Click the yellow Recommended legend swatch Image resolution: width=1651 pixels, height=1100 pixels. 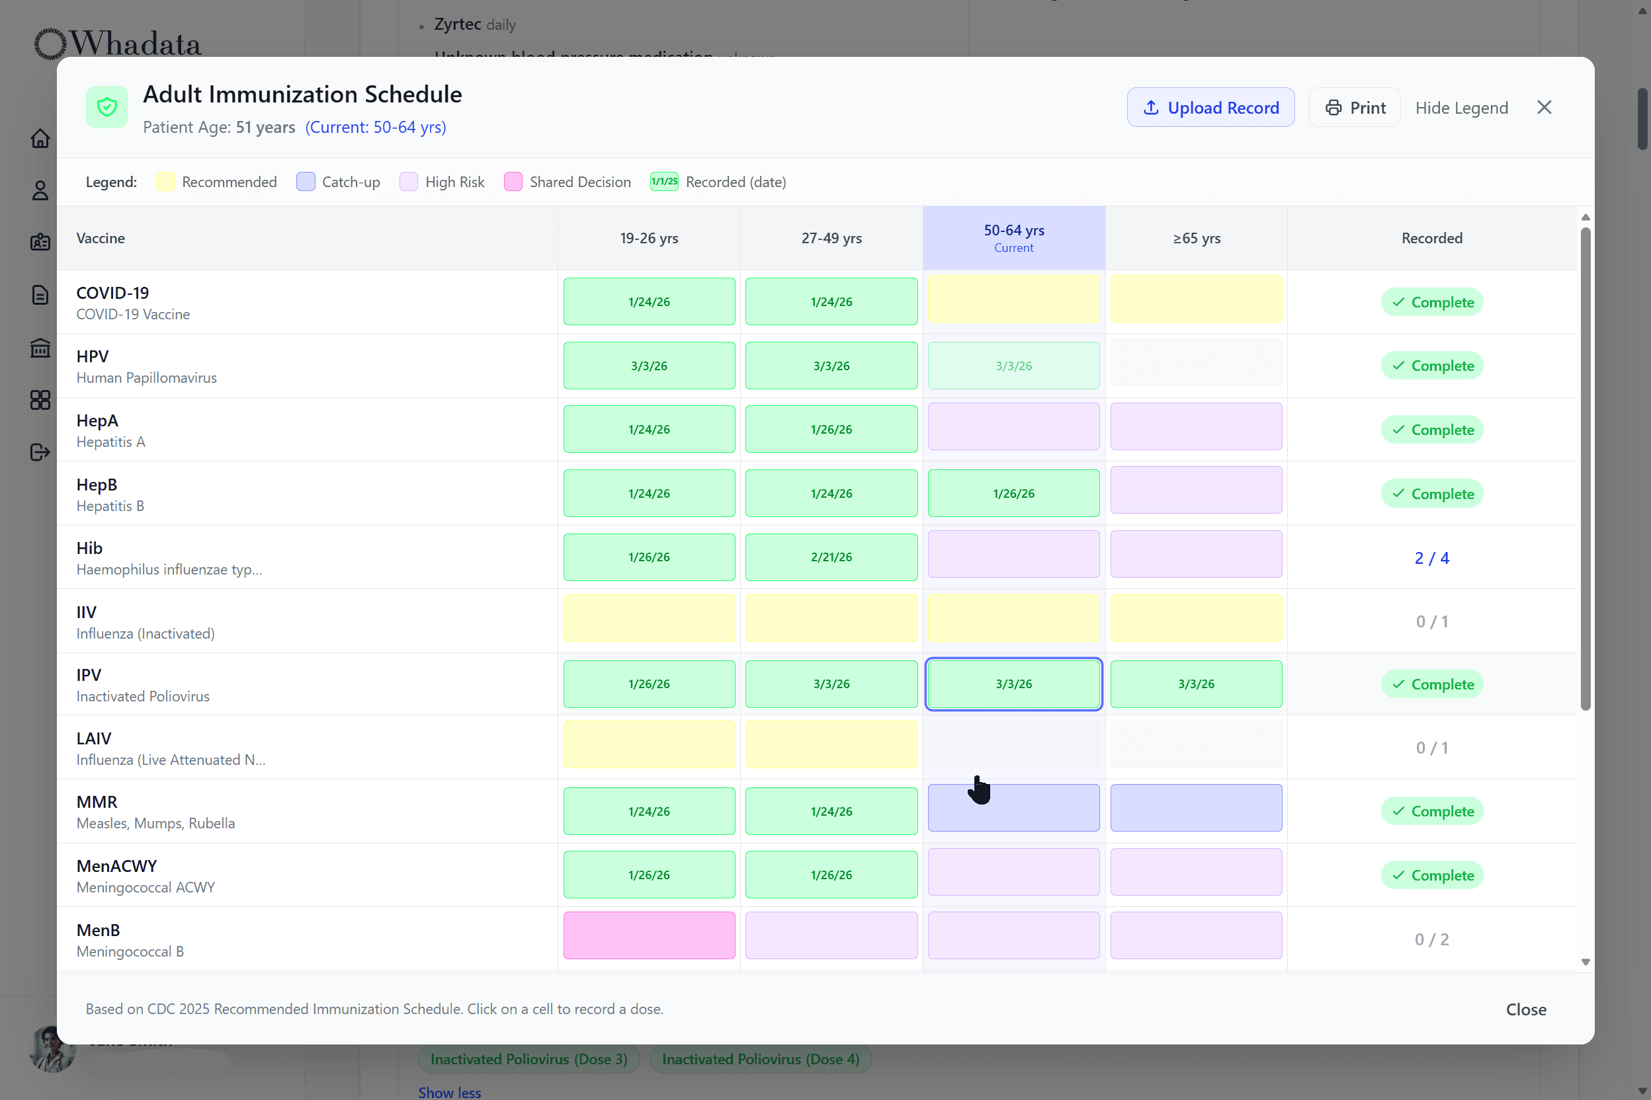point(165,181)
